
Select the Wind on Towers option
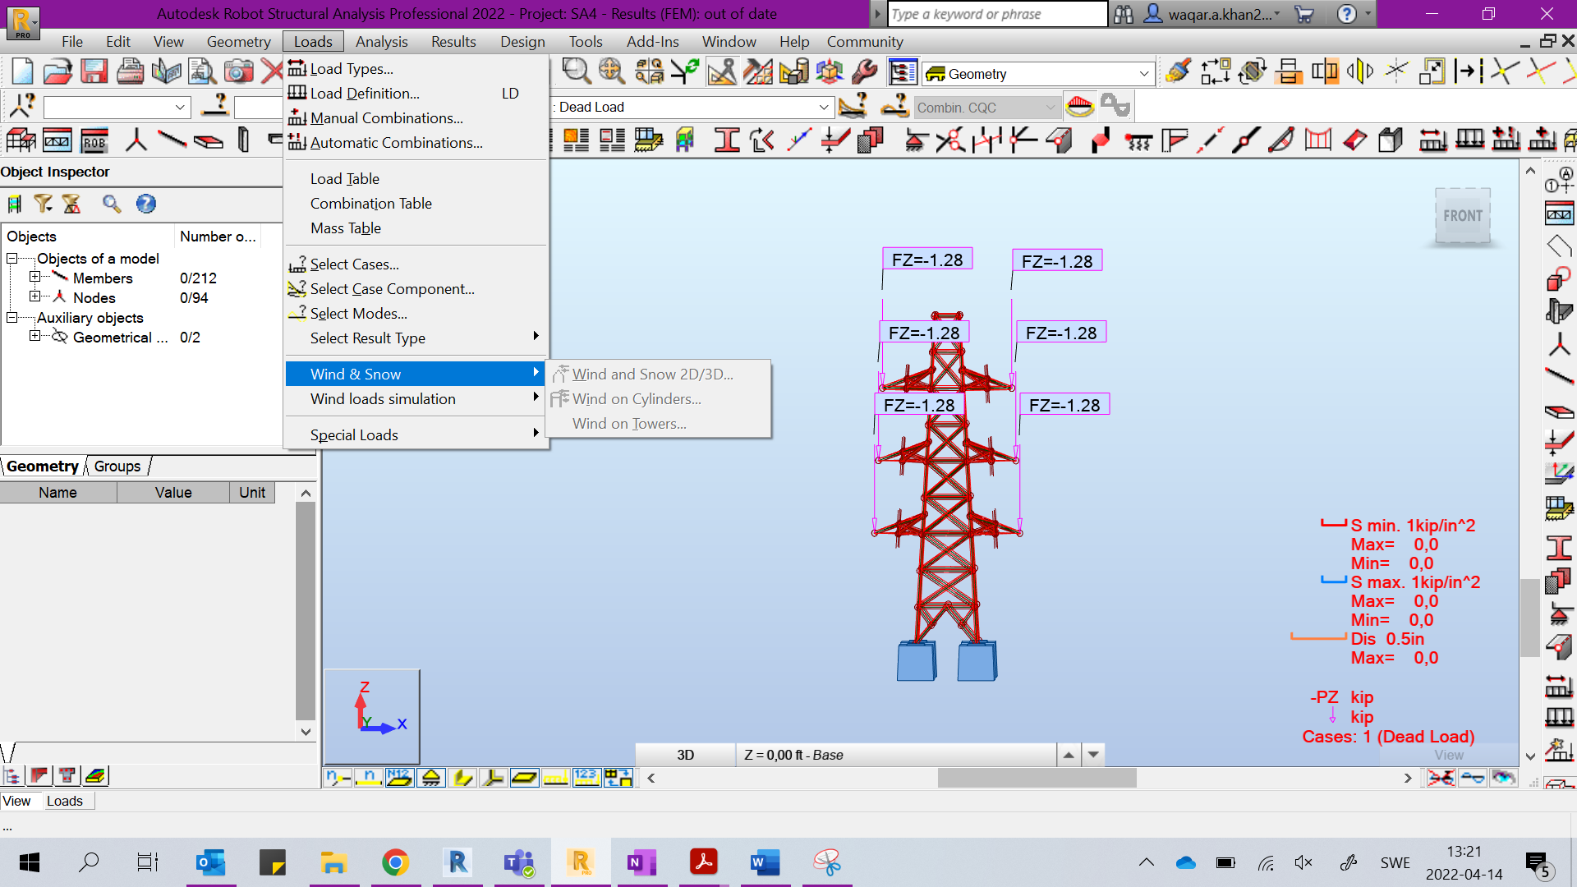[630, 423]
